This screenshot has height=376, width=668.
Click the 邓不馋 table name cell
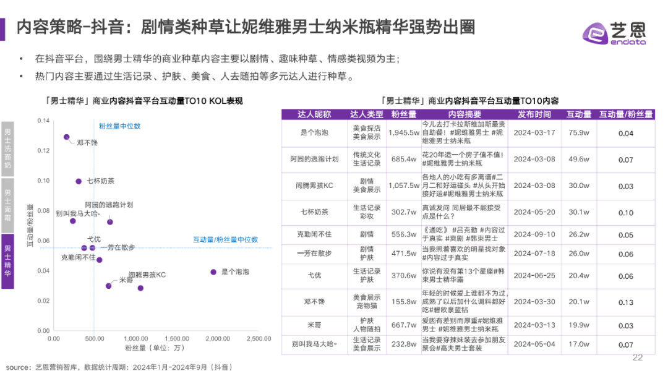tap(314, 302)
